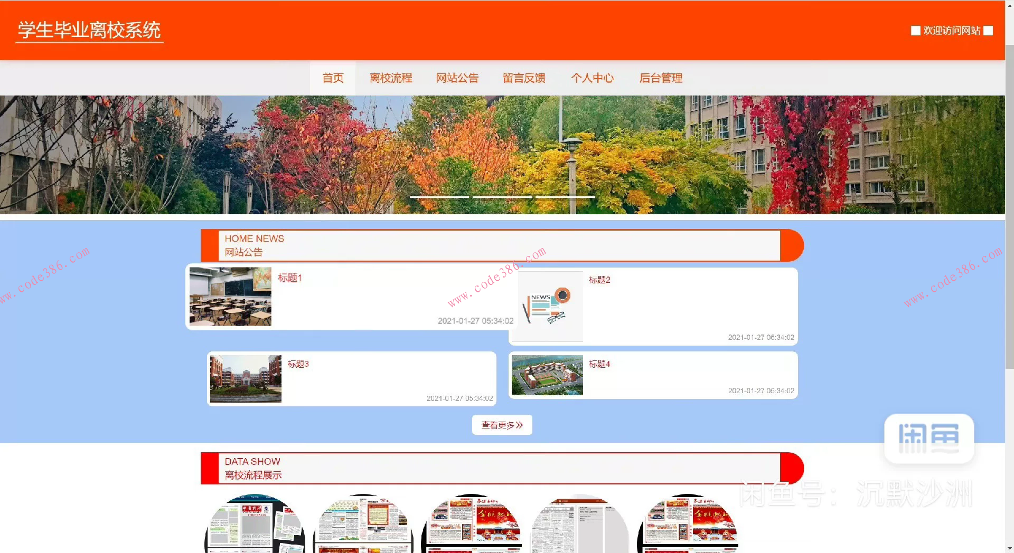This screenshot has height=553, width=1014.
Task: Open news item 标题1
Action: tap(290, 278)
